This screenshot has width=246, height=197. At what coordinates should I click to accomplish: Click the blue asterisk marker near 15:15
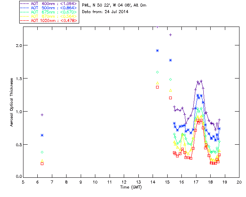pyautogui.click(x=170, y=60)
